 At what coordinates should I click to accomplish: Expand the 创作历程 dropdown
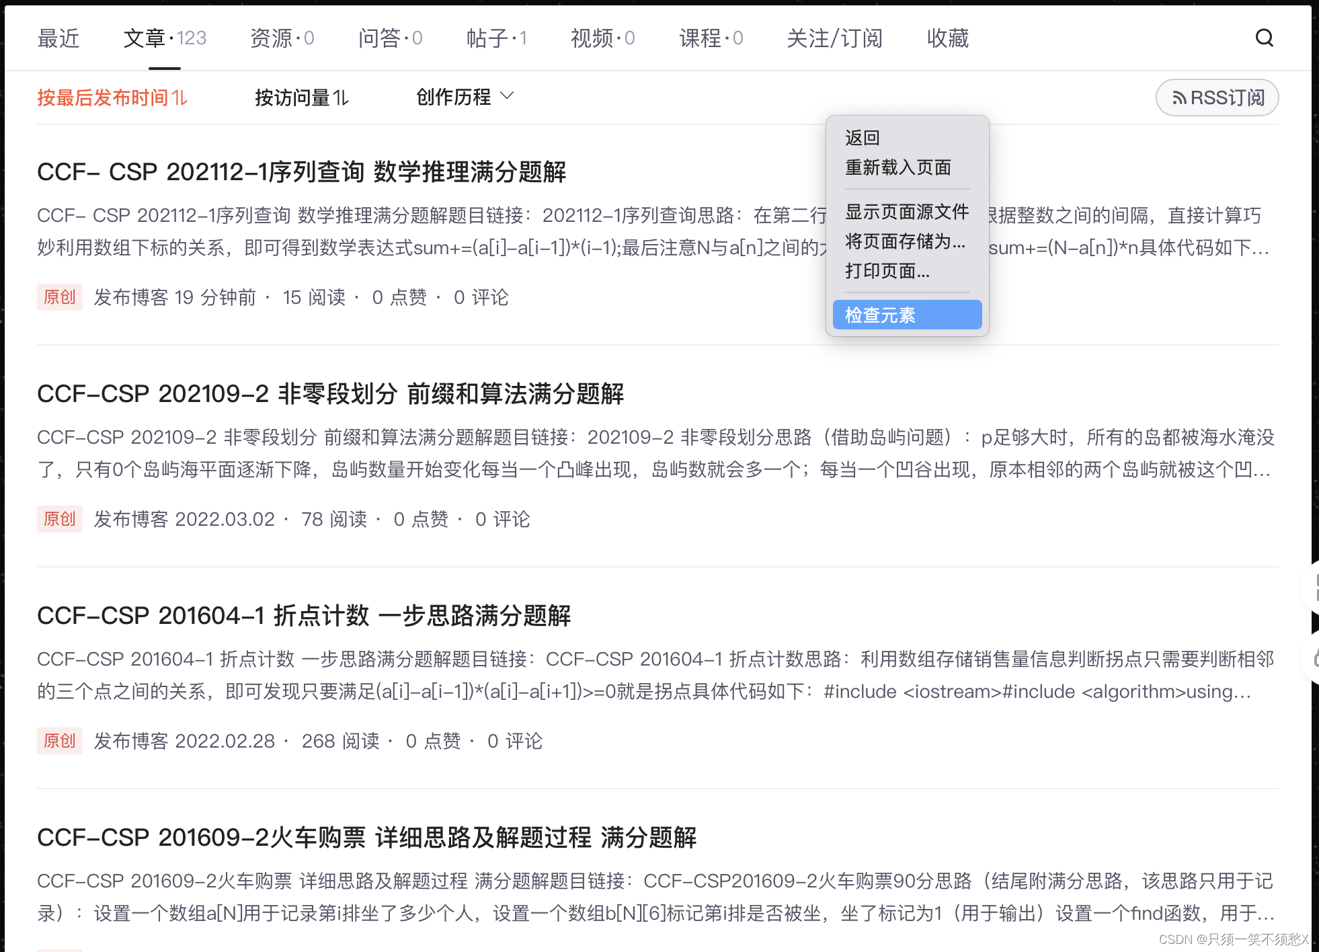coord(465,97)
